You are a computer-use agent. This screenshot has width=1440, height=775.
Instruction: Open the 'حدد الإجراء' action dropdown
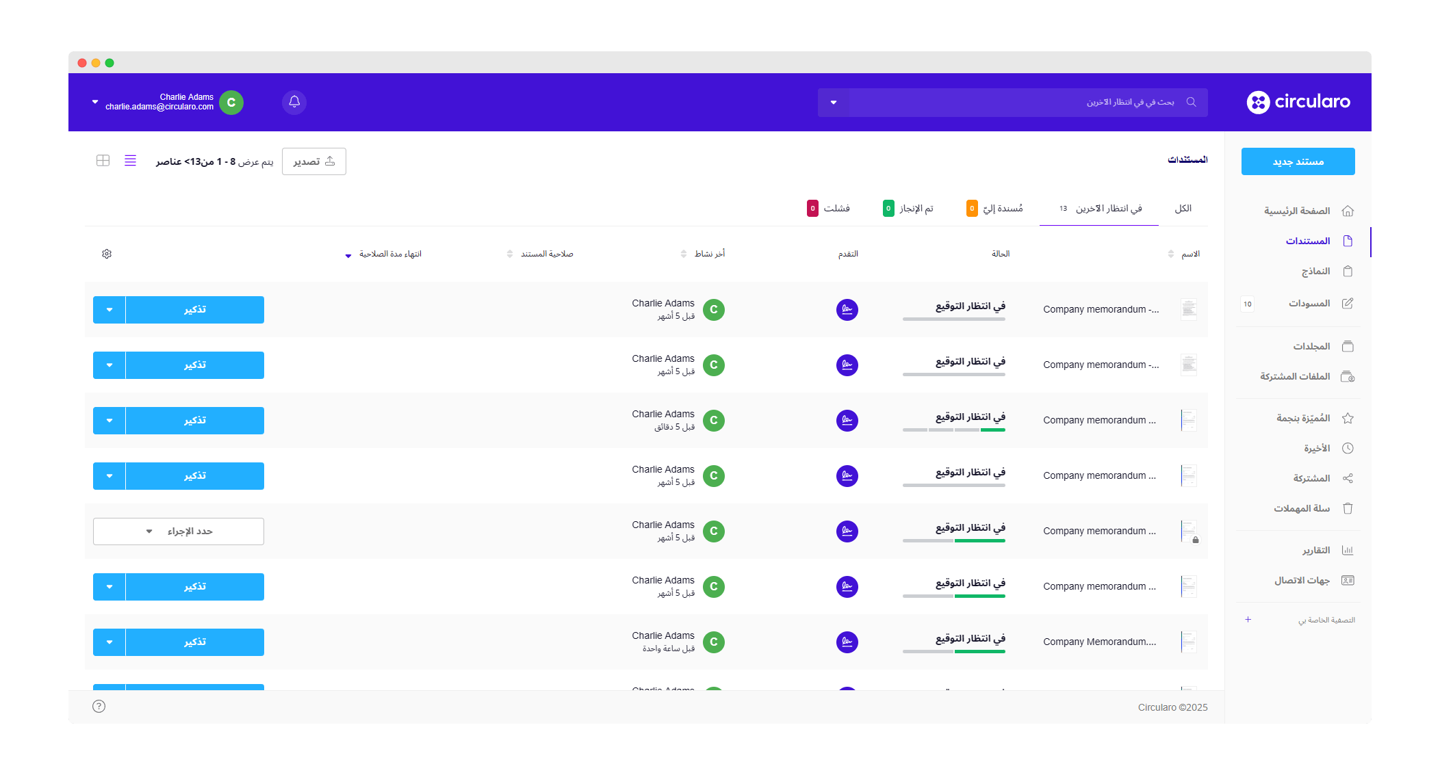(179, 531)
